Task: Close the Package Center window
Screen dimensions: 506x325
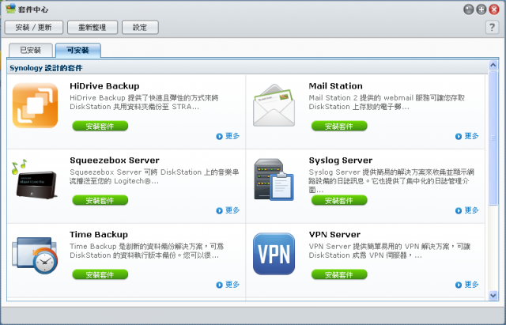Action: coord(494,9)
